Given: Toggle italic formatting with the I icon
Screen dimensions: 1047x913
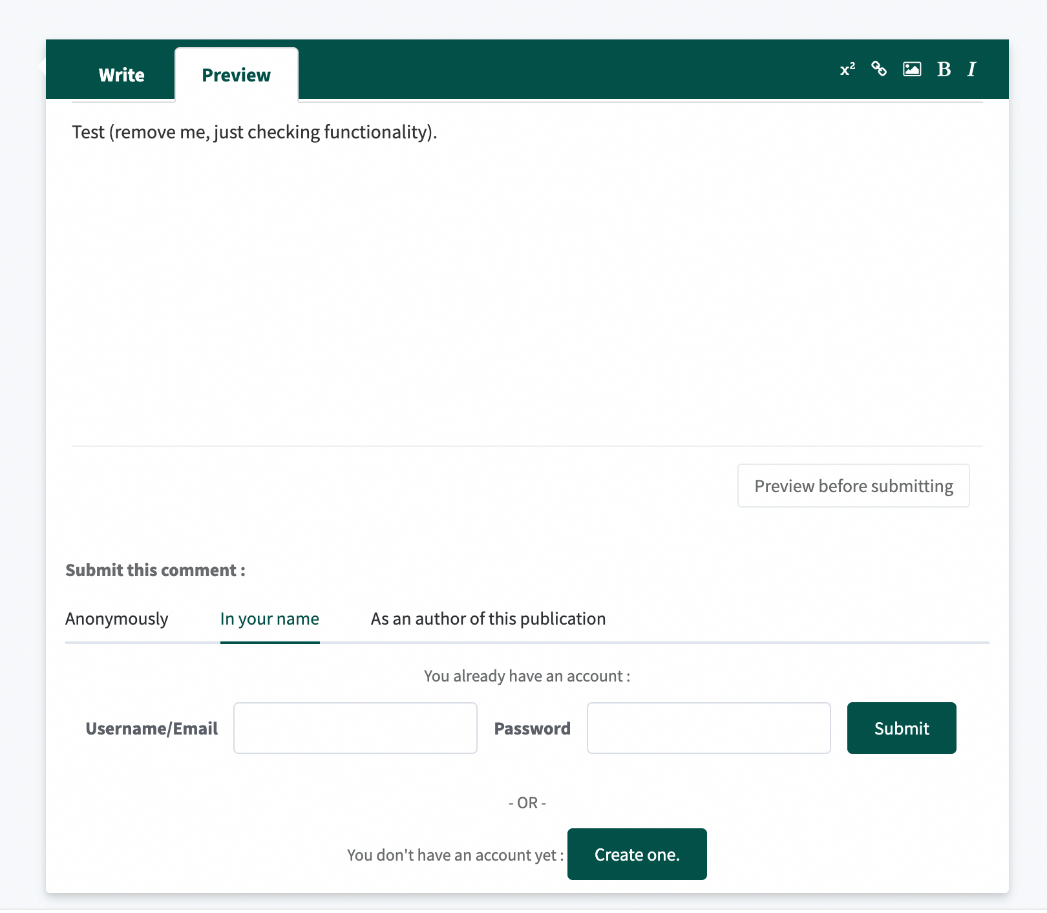Looking at the screenshot, I should coord(971,69).
